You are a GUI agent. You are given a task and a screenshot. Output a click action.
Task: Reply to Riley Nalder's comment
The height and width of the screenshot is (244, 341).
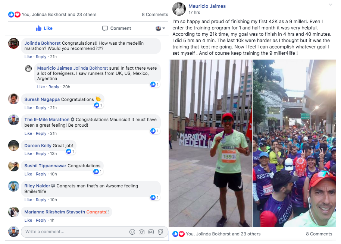click(41, 200)
